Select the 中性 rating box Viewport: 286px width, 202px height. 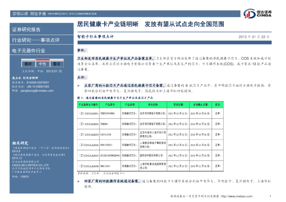(x=42, y=64)
